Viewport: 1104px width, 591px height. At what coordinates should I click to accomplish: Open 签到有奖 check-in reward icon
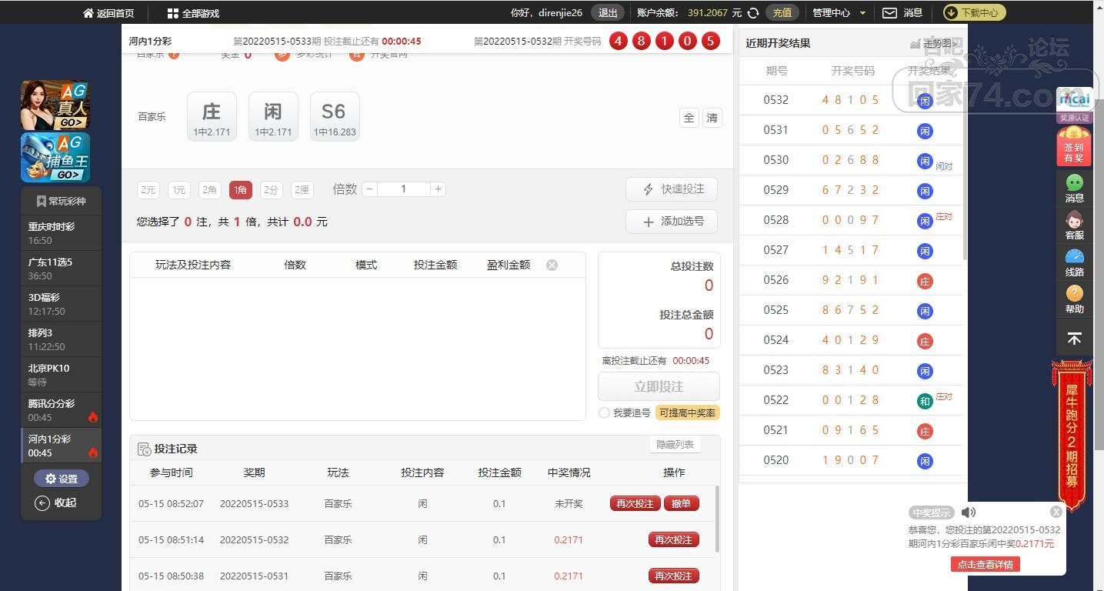[x=1074, y=146]
